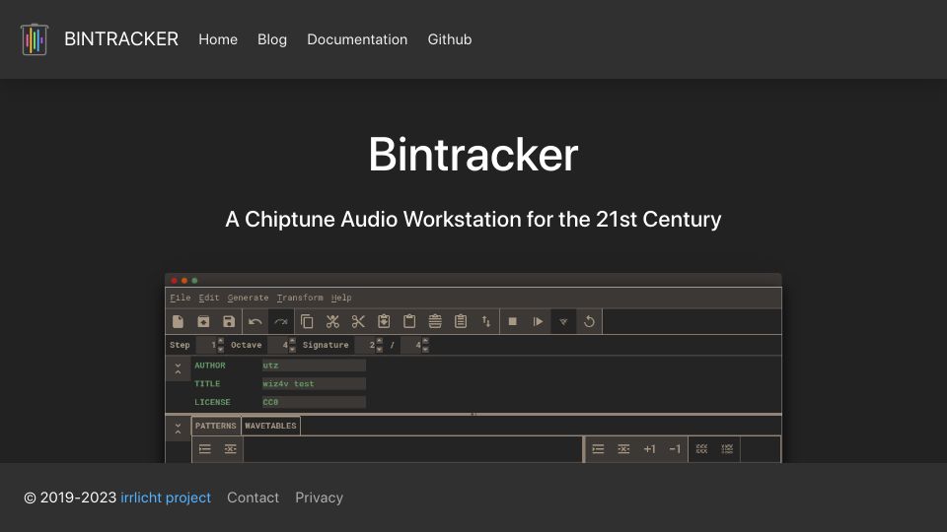The width and height of the screenshot is (947, 532).
Task: Click the LICENSE field containing 'CC0'
Action: coord(314,402)
